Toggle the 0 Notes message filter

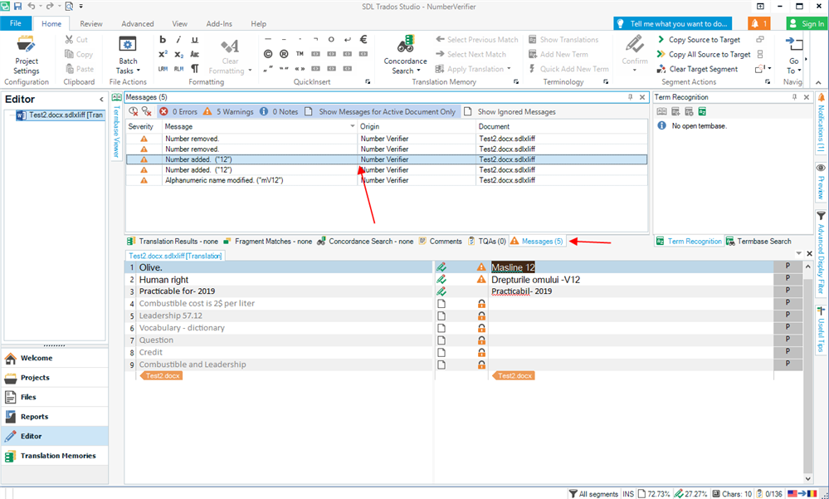pos(278,111)
